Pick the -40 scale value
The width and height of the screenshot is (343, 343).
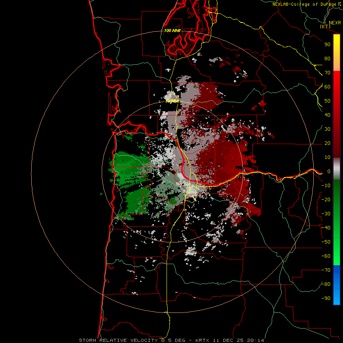(x=326, y=228)
